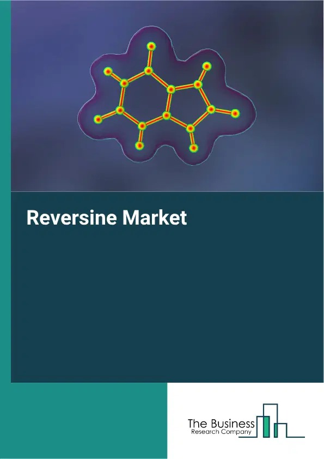Click 'Research Company' logo text
The width and height of the screenshot is (324, 459).
(x=221, y=432)
